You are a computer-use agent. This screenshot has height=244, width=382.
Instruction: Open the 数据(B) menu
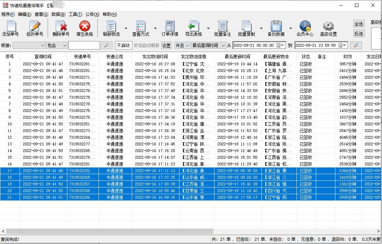(58, 14)
